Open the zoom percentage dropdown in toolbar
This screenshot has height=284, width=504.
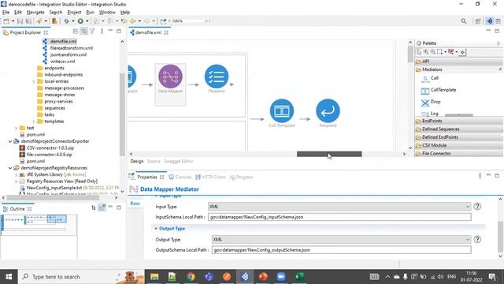pos(206,21)
